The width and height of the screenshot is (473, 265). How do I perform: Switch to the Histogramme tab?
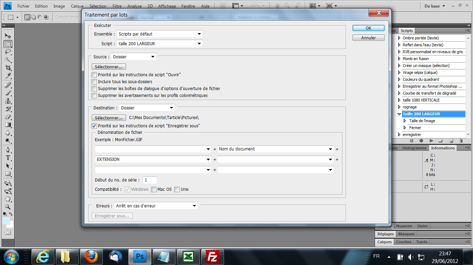414,148
